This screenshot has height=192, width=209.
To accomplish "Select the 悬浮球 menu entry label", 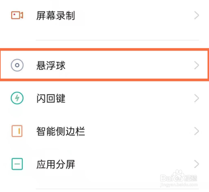I will tap(51, 65).
